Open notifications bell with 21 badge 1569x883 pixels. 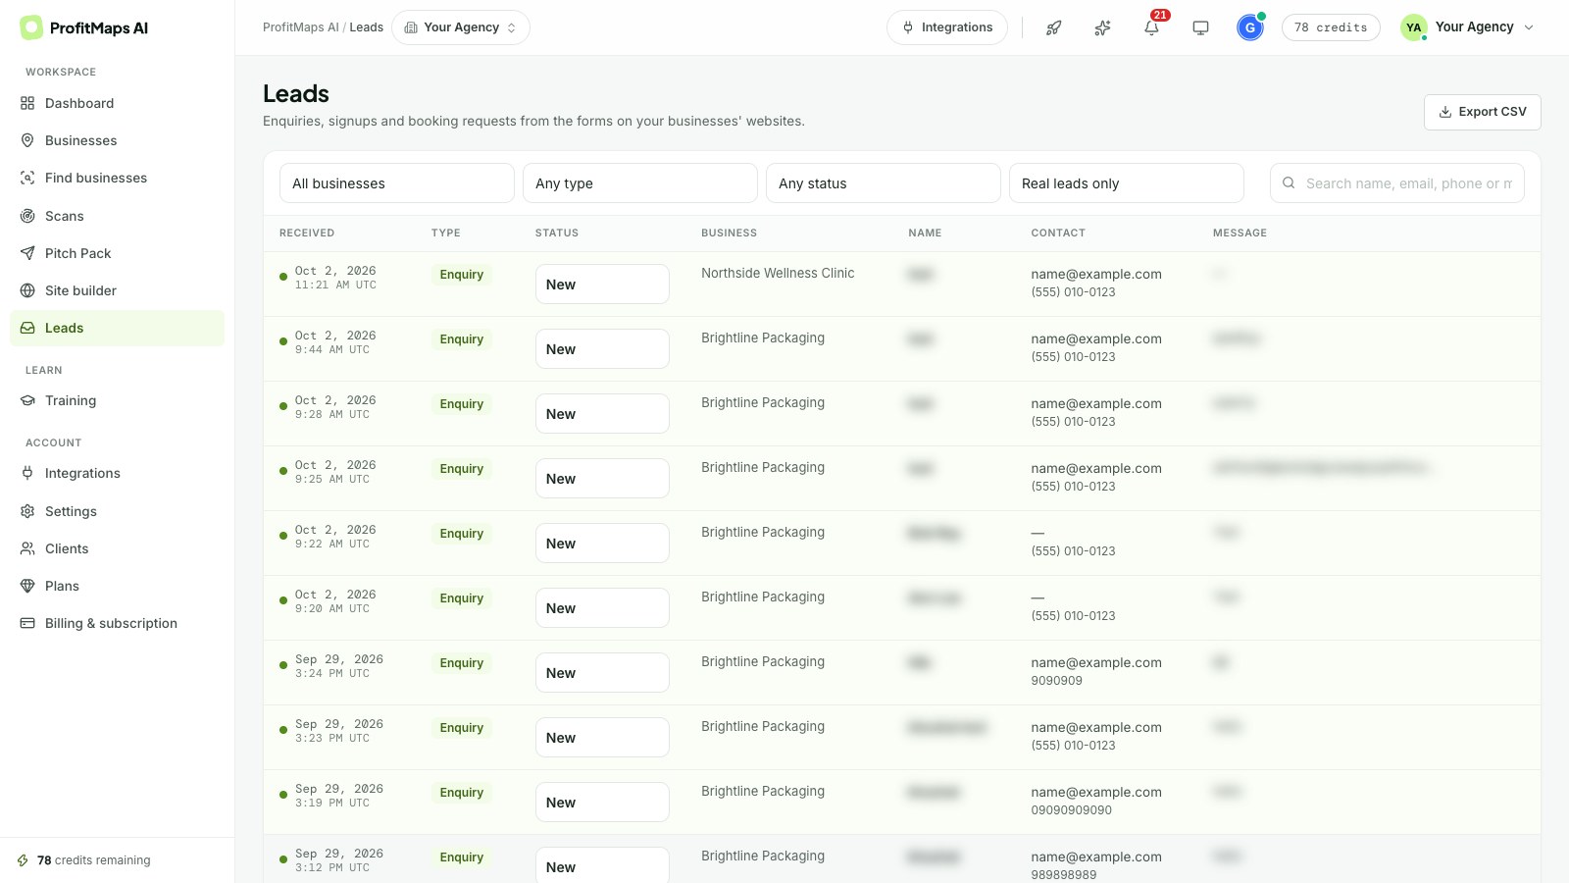tap(1152, 27)
